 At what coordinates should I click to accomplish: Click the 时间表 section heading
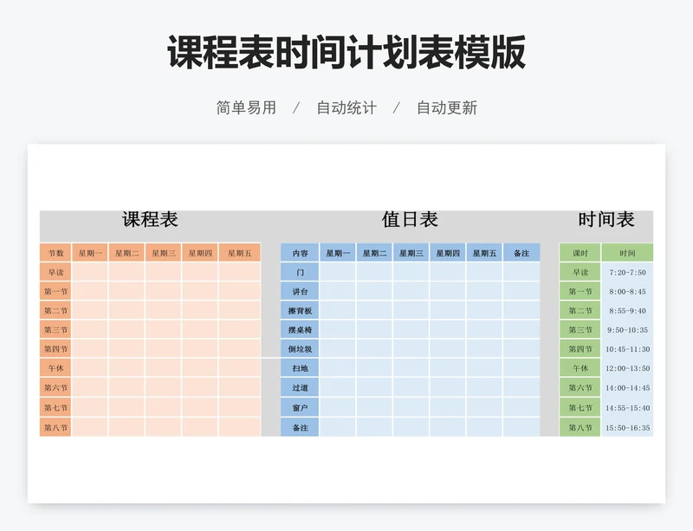606,219
